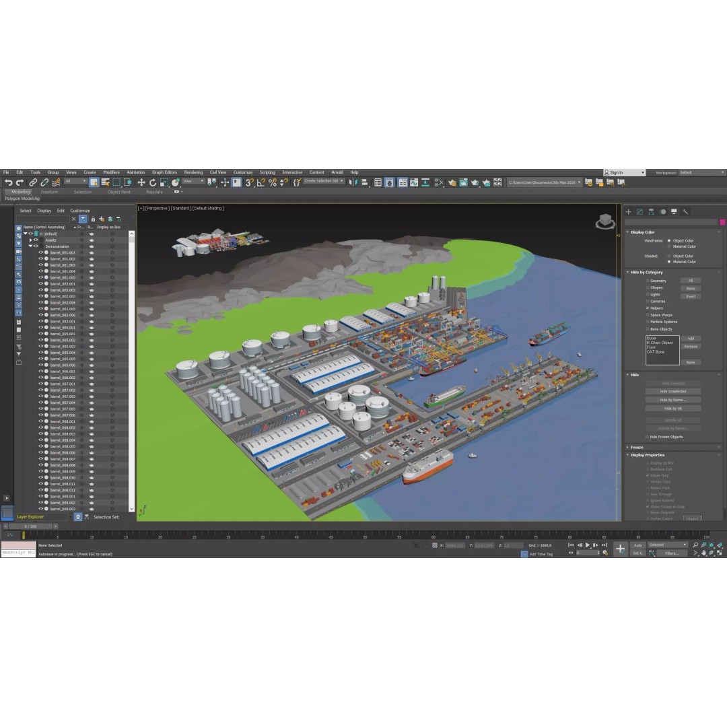Toggle the Hide Frozen Objects checkbox
This screenshot has height=727, width=727.
pyautogui.click(x=648, y=437)
